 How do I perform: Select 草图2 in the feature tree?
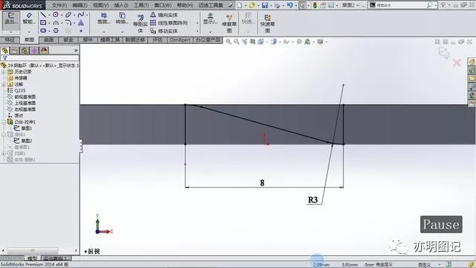pyautogui.click(x=26, y=141)
